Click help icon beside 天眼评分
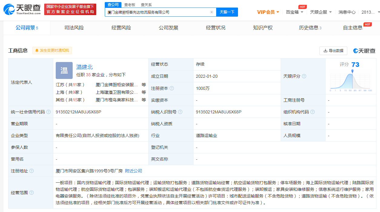380x212 pixels. 304,76
